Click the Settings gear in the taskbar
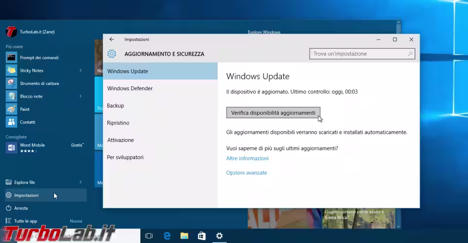Screen dimensions: 468x243 click(x=219, y=236)
